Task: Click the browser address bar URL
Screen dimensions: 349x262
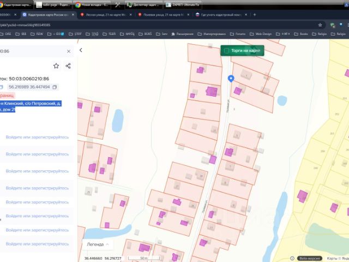Action: pos(27,25)
